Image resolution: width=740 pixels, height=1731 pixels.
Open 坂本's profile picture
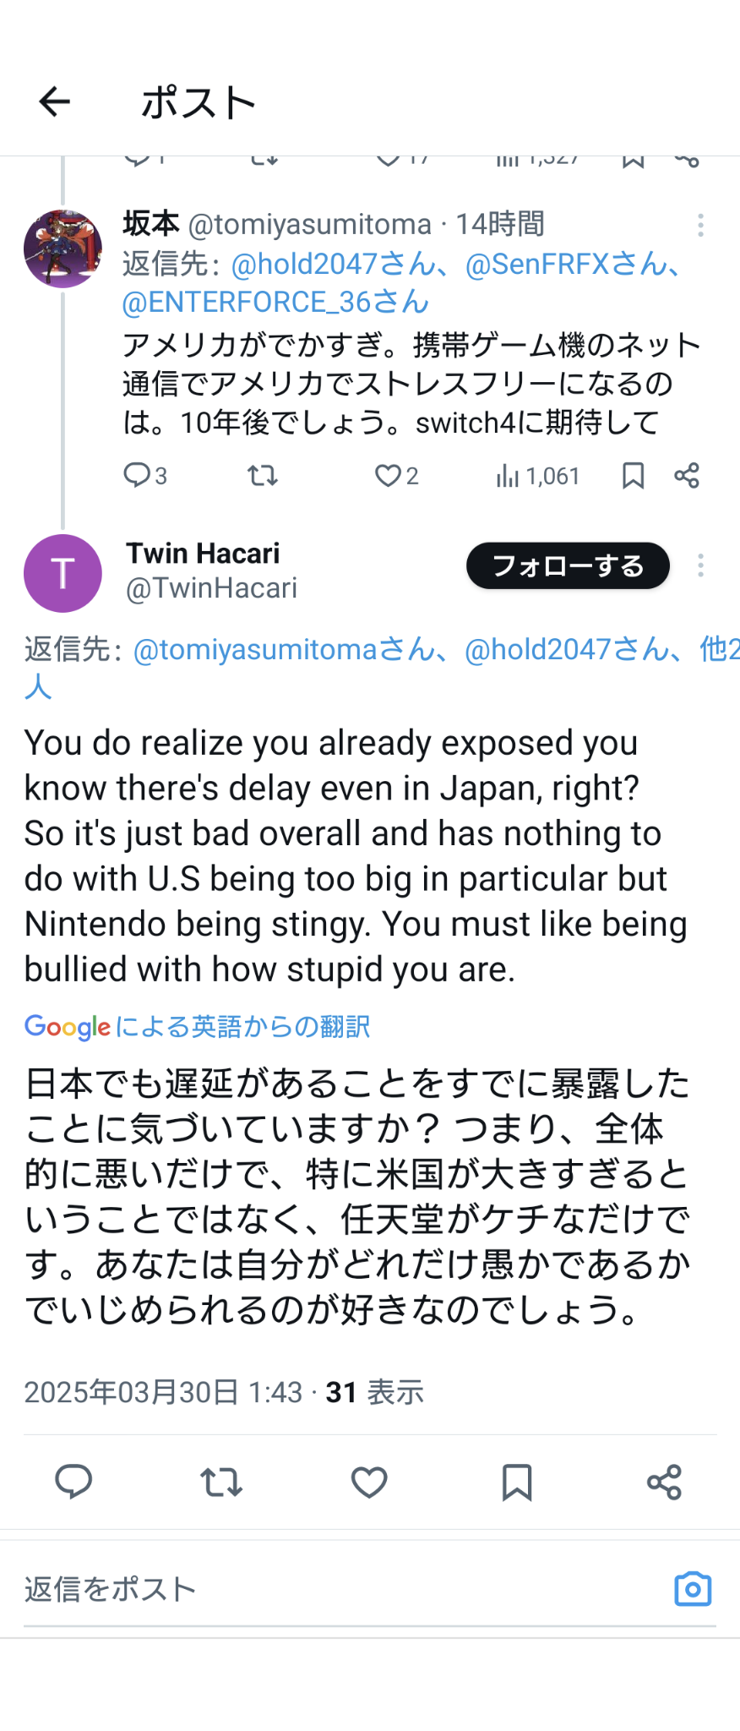point(63,248)
